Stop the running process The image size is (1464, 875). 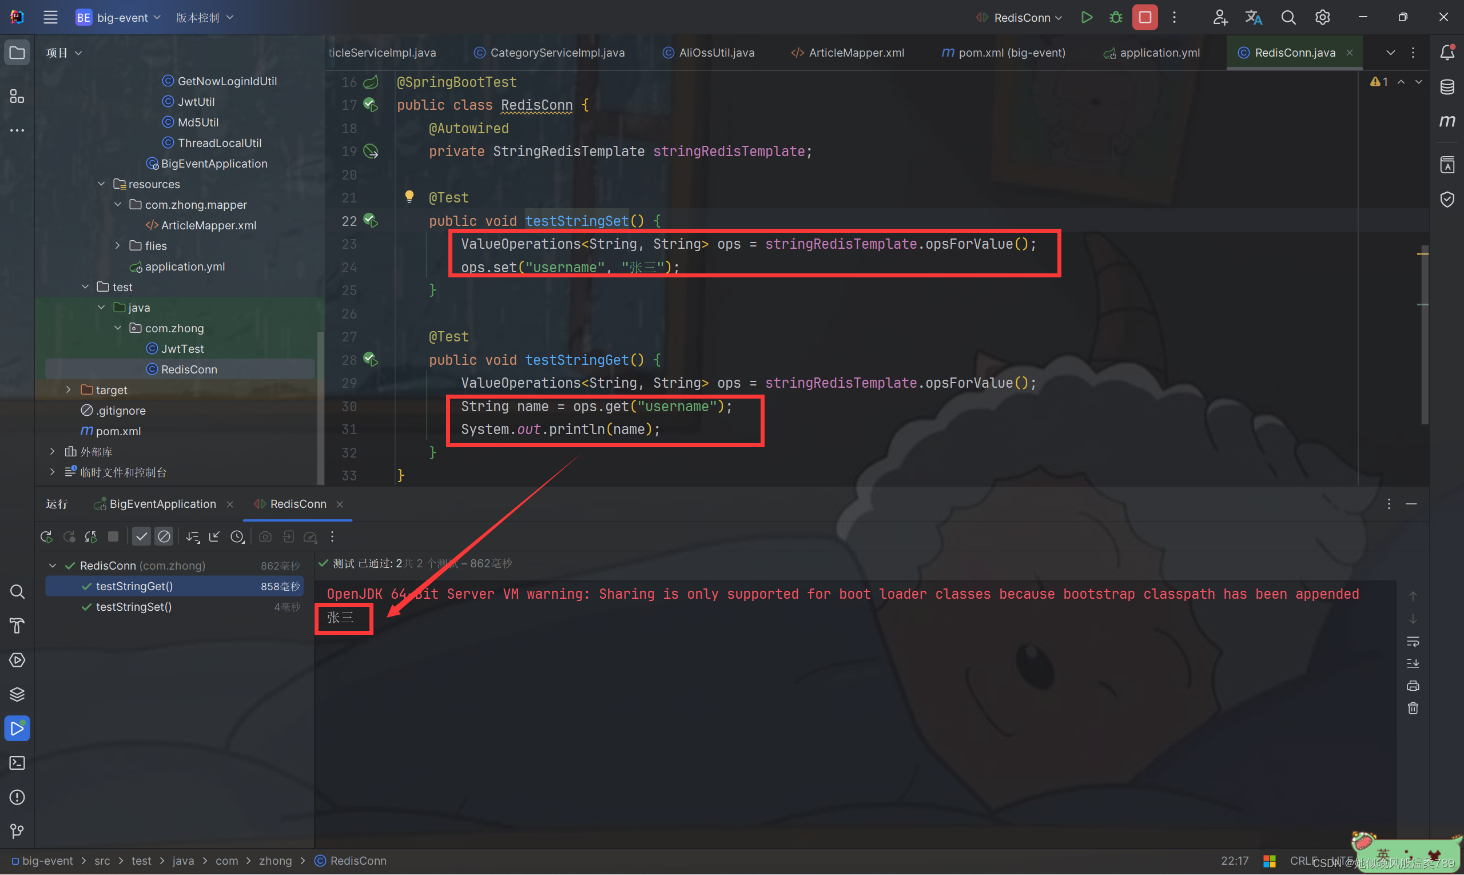[x=1144, y=17]
